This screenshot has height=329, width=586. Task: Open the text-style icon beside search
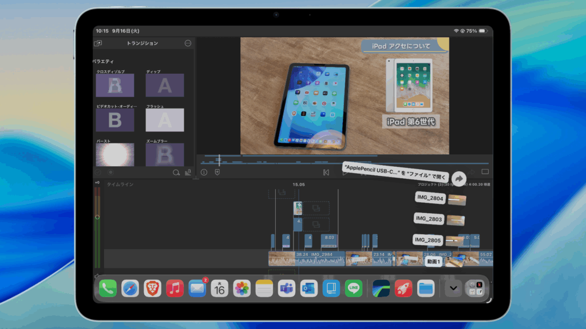tap(188, 172)
